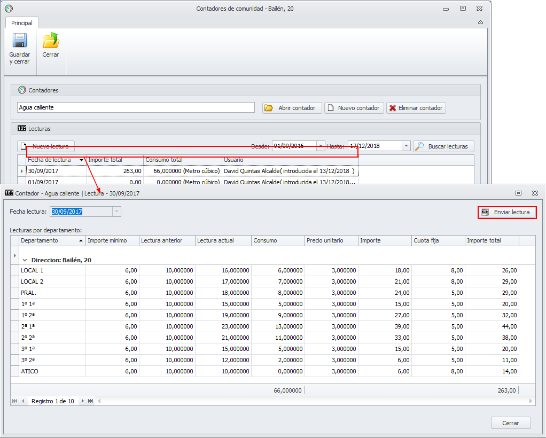Collapse the Direccion: Bailén, 20 group
Image resolution: width=546 pixels, height=438 pixels.
tap(25, 260)
